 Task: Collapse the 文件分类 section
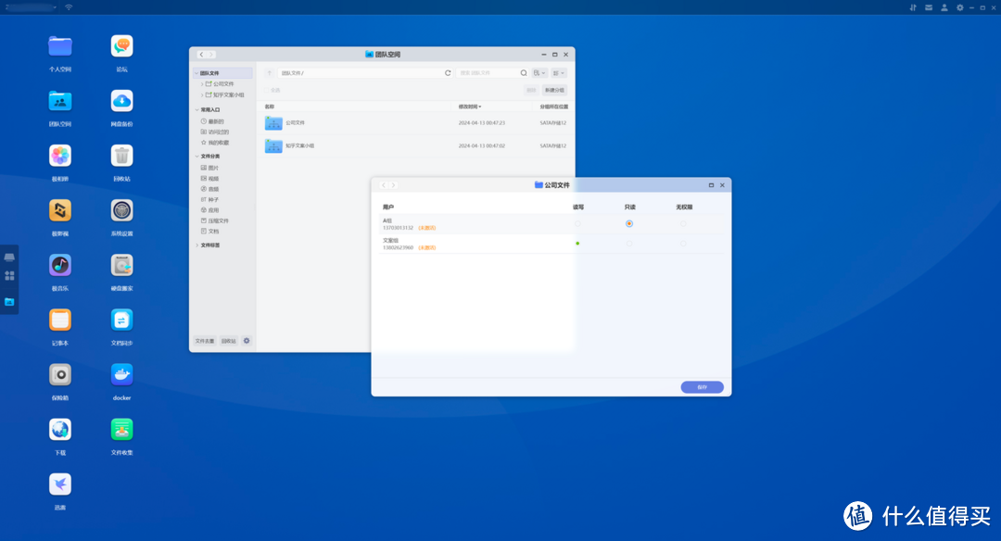[196, 157]
